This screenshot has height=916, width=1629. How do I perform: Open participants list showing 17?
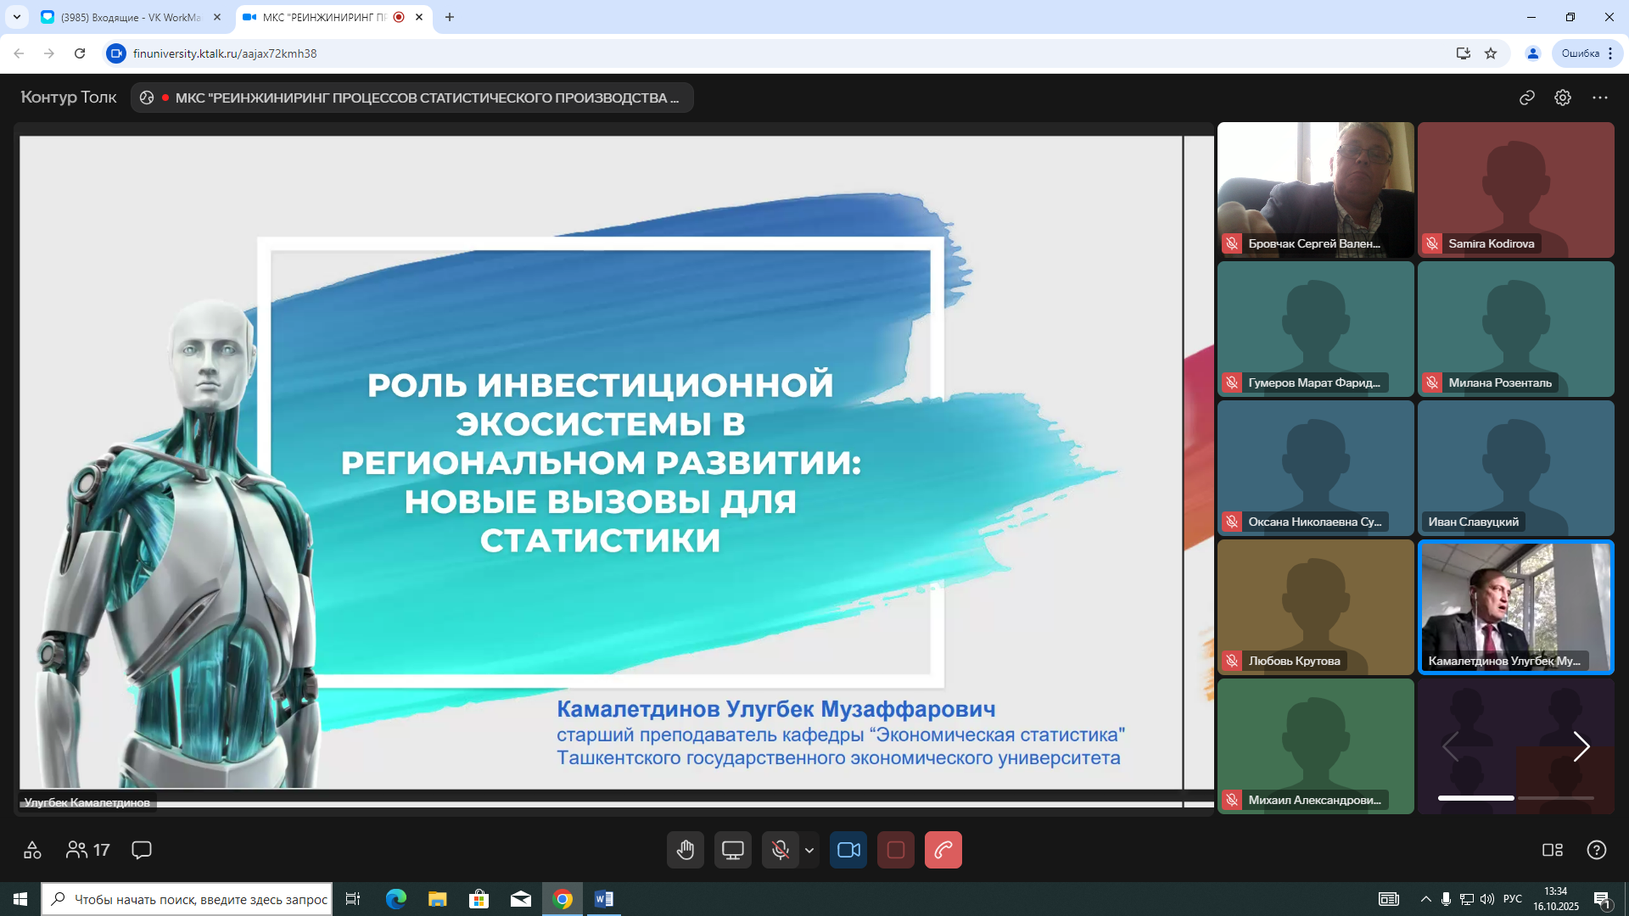pos(88,850)
